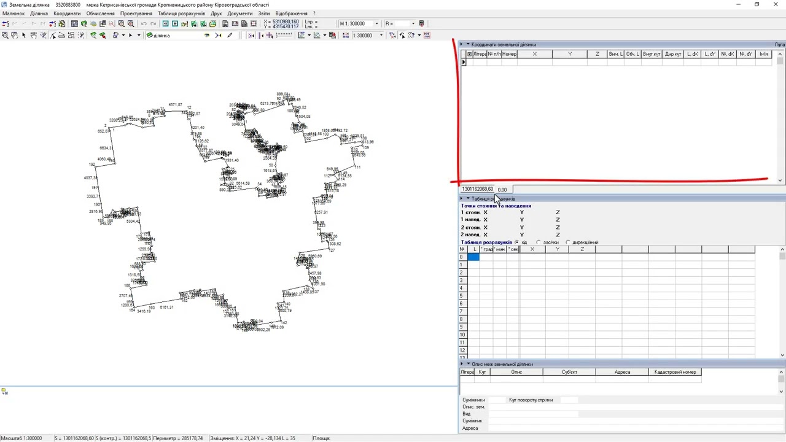Open the 'Документи' menu
This screenshot has height=442, width=786.
[239, 13]
